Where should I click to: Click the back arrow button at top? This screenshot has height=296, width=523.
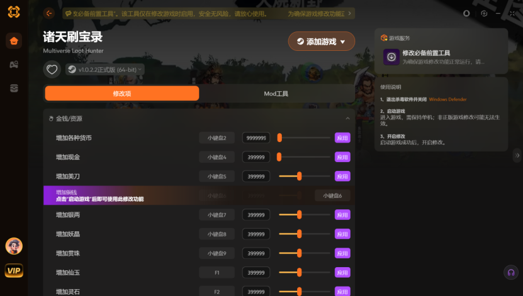(49, 13)
